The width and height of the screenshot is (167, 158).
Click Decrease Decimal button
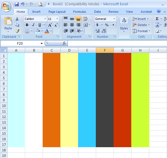pos(104,31)
